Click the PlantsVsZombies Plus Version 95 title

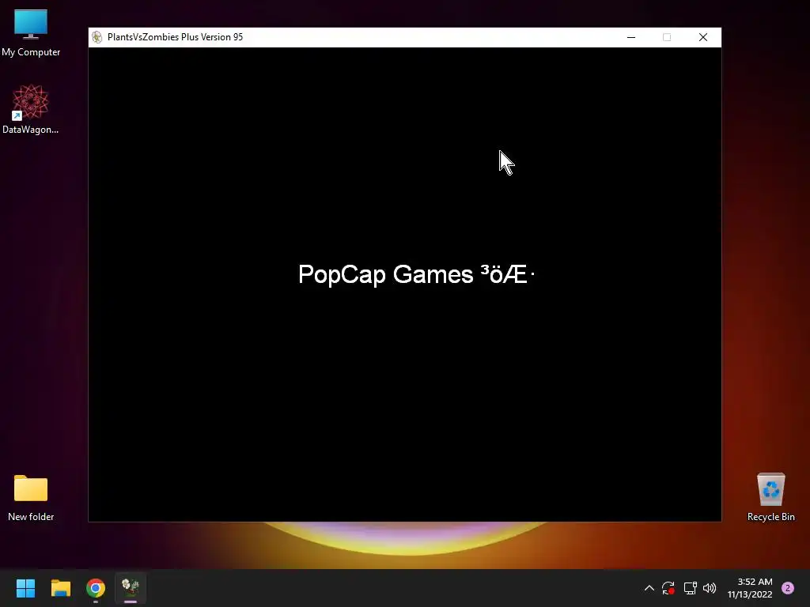175,37
